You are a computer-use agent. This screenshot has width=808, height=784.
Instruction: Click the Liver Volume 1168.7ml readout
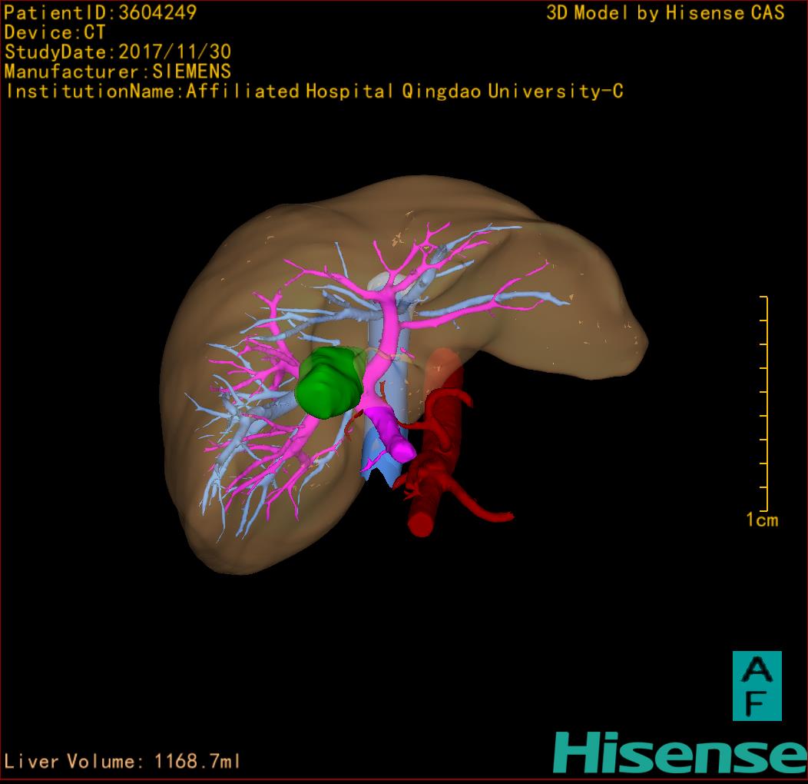coord(123,762)
